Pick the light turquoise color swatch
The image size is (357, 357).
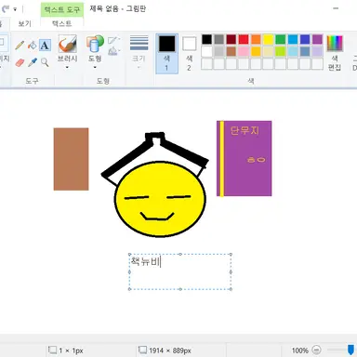coord(293,51)
